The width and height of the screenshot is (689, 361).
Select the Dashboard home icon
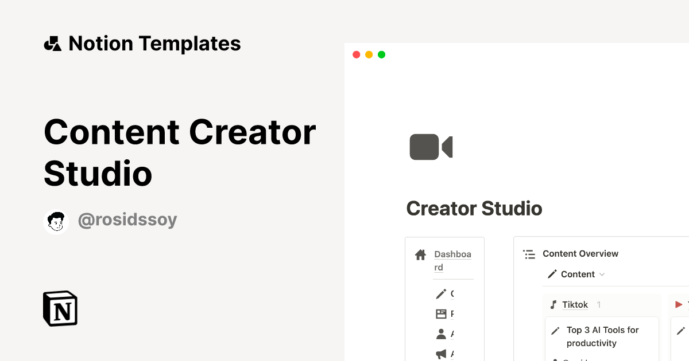(x=420, y=254)
